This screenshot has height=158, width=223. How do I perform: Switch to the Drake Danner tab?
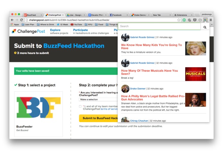point(140,15)
